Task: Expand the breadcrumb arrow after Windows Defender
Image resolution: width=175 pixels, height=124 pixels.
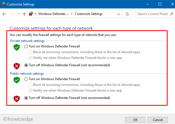Action: coord(72,14)
